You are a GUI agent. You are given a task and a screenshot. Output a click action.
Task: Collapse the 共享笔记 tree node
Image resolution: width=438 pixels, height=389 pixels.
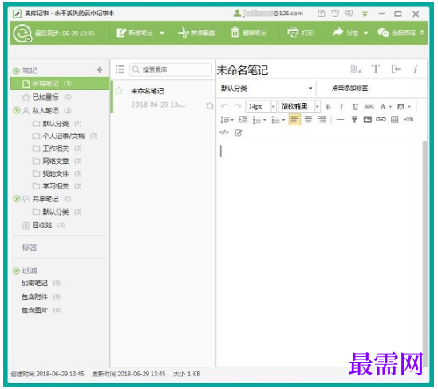17,199
